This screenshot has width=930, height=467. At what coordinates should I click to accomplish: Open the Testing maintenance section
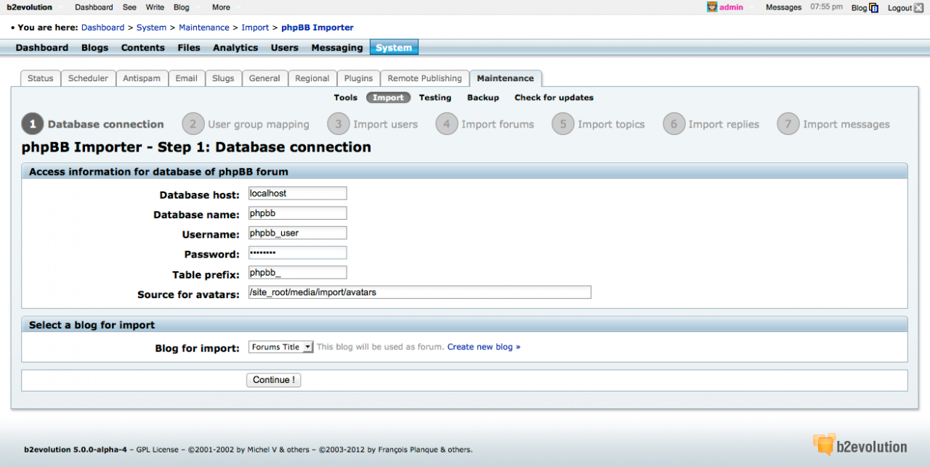pyautogui.click(x=435, y=98)
